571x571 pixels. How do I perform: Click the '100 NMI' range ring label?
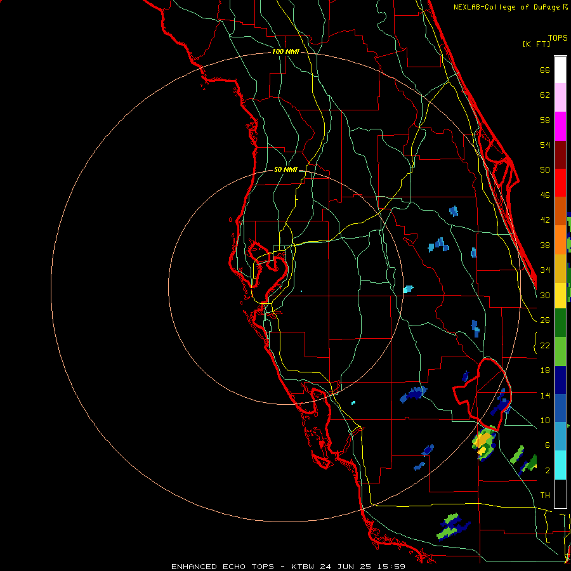(285, 51)
